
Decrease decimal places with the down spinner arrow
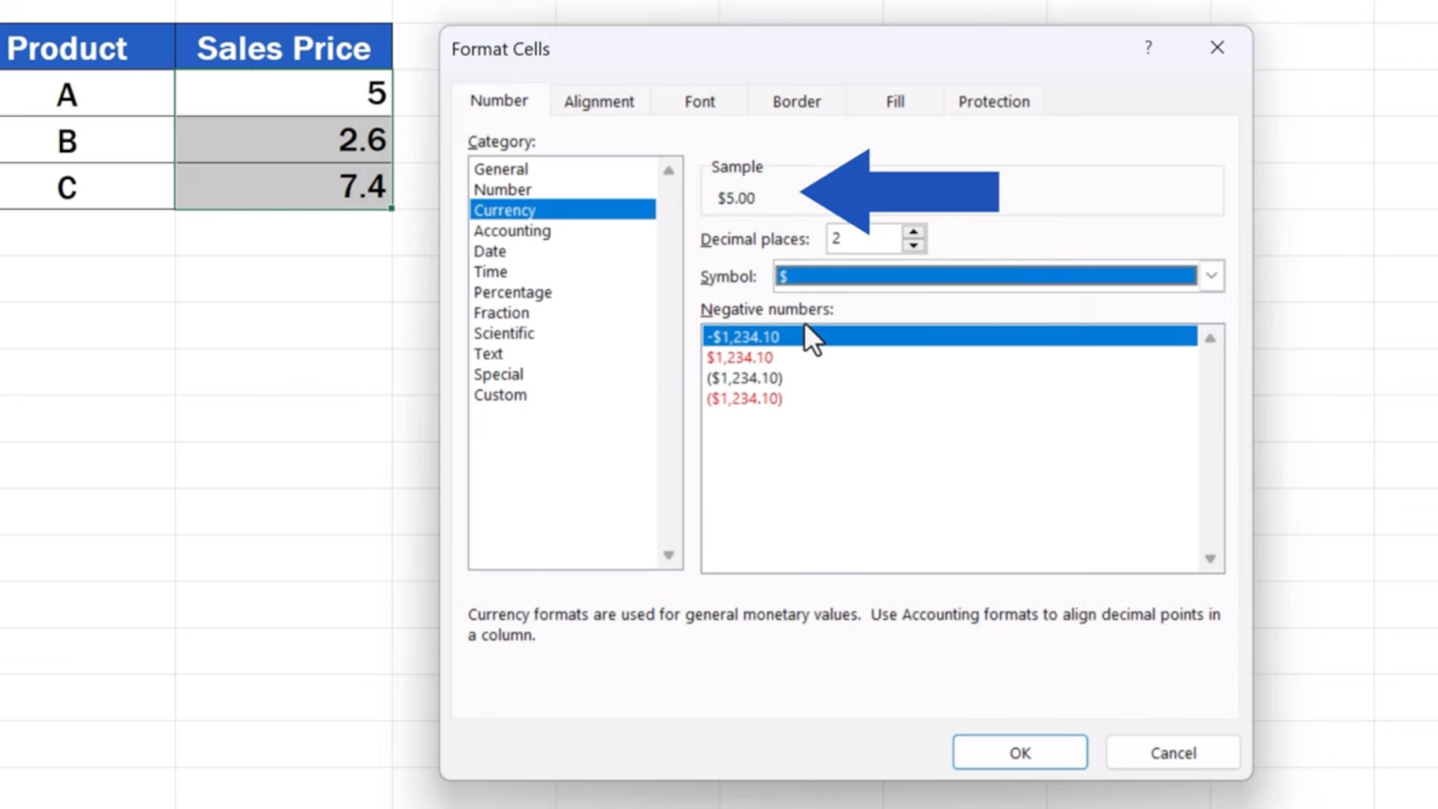[912, 244]
